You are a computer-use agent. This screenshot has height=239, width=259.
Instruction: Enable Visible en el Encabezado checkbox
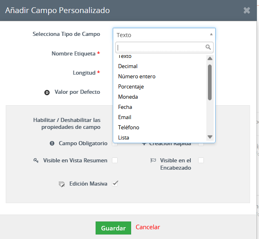click(x=201, y=160)
